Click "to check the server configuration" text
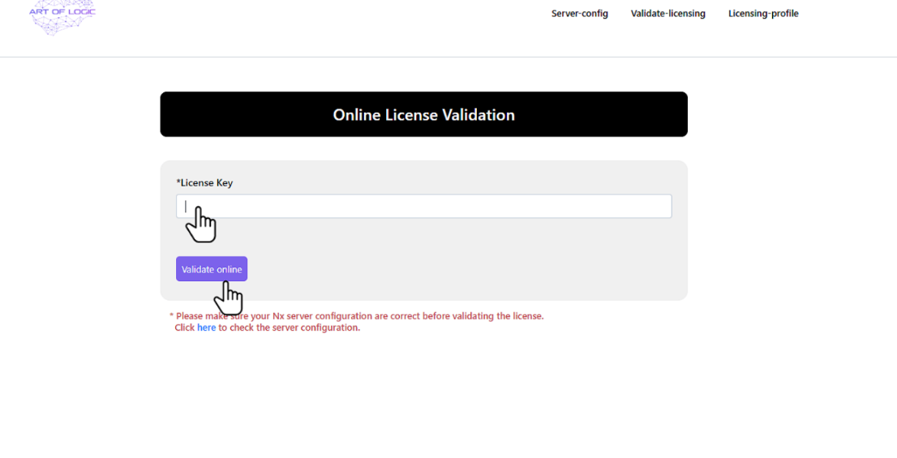The height and width of the screenshot is (458, 897). pos(289,327)
